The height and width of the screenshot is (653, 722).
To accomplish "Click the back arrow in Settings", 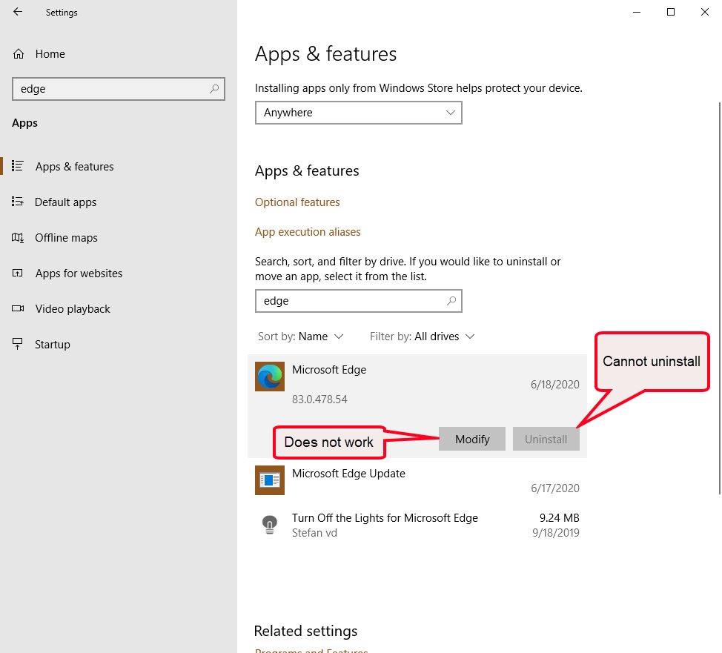I will pyautogui.click(x=17, y=12).
